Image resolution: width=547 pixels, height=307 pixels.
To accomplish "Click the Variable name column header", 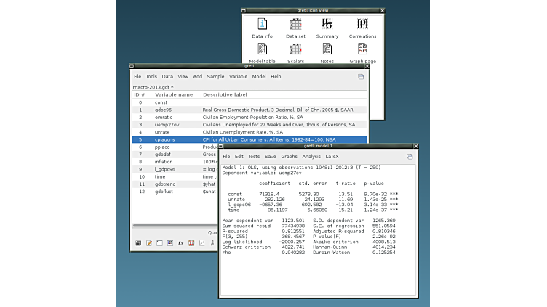I will 174,94.
